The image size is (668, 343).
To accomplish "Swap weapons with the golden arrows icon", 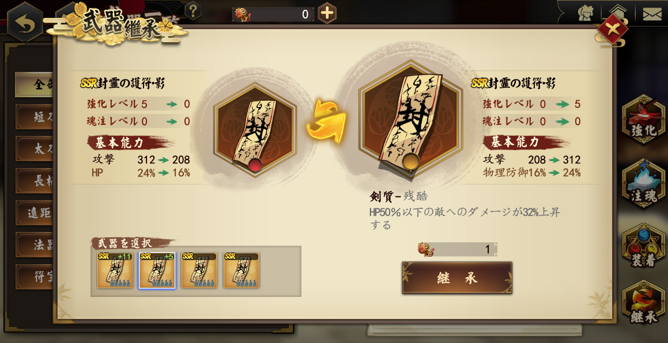I will click(x=326, y=121).
